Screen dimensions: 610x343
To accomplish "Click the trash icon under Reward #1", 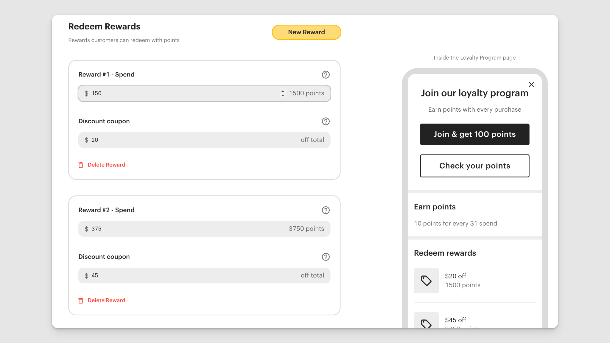I will [81, 165].
